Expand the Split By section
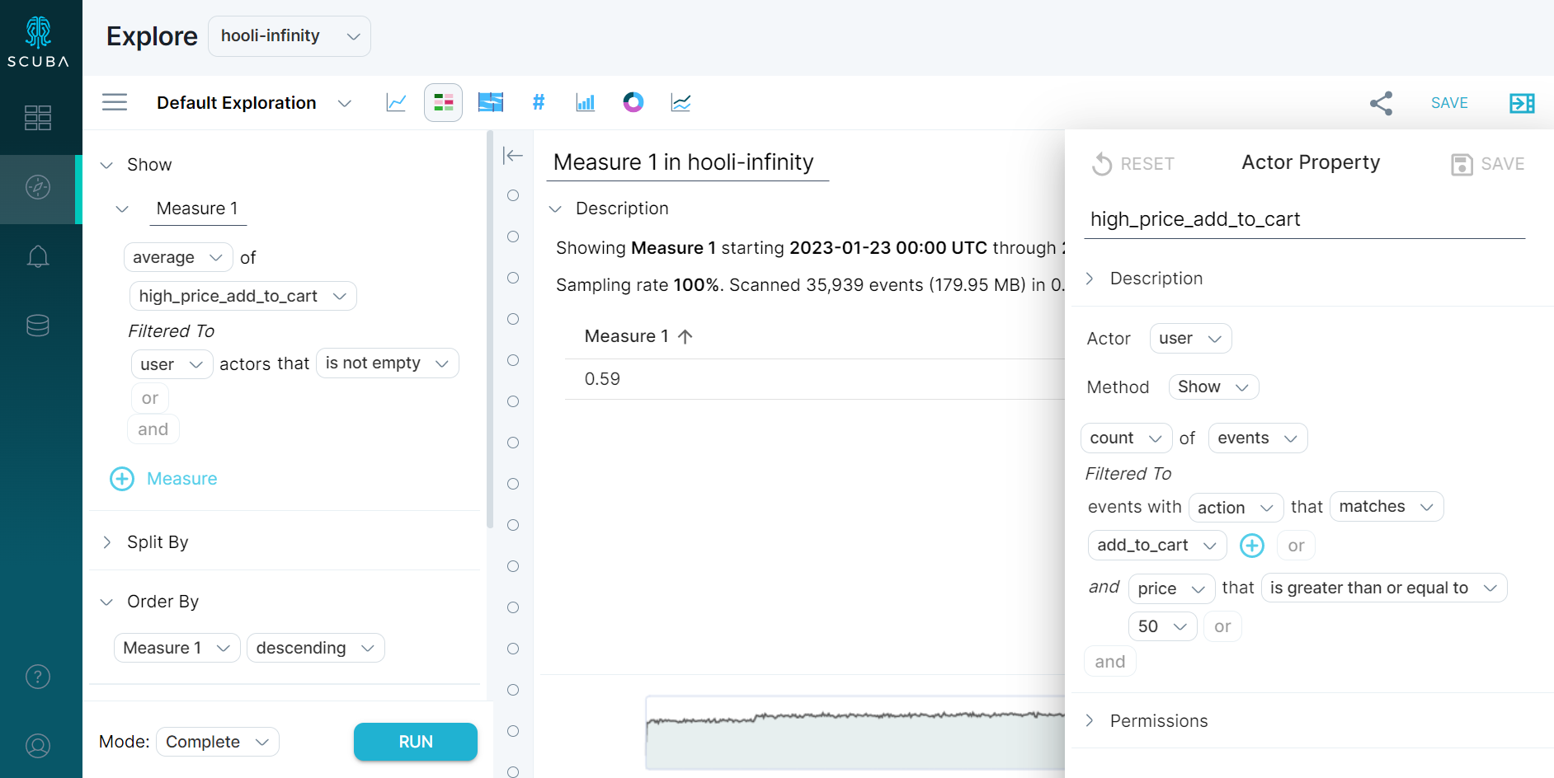 (x=106, y=542)
